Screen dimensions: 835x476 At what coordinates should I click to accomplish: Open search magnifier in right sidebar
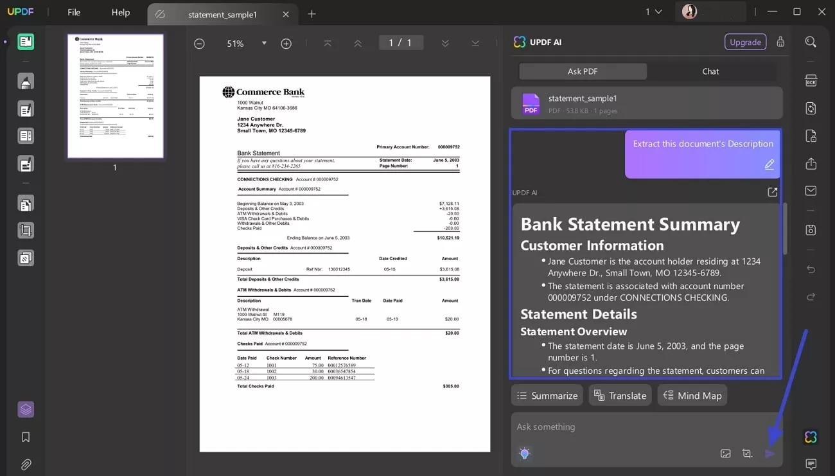pyautogui.click(x=811, y=42)
